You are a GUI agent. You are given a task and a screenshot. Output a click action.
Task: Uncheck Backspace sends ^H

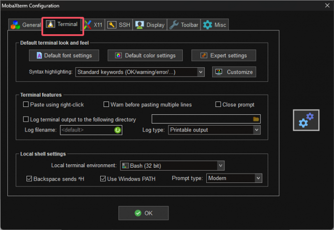(29, 179)
